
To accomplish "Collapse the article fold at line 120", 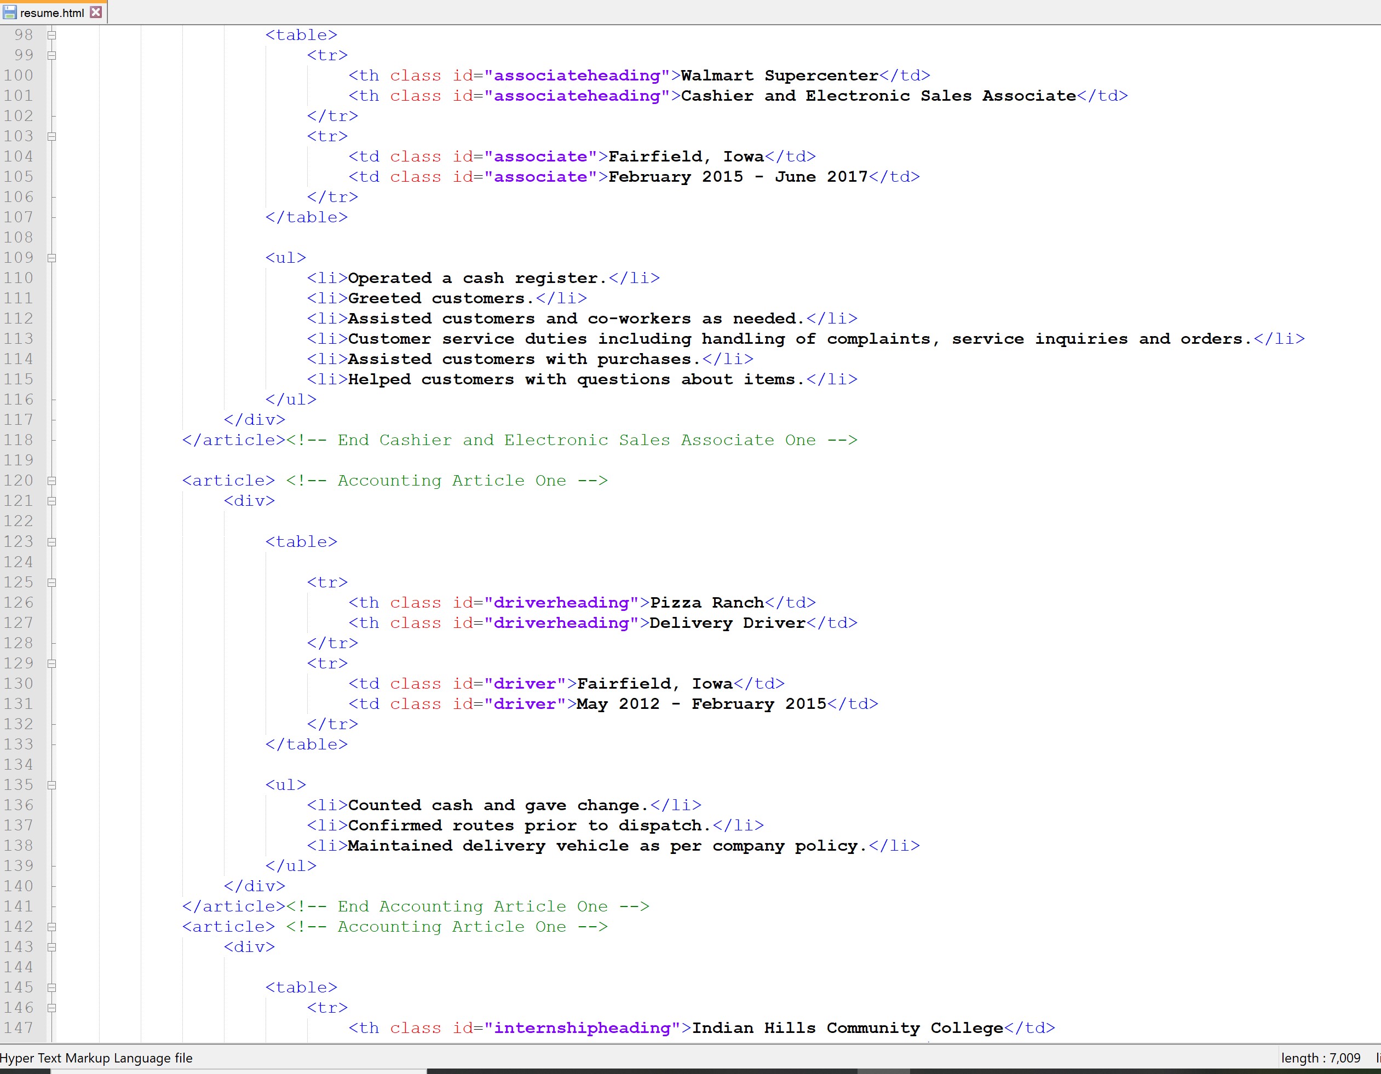I will click(x=52, y=481).
